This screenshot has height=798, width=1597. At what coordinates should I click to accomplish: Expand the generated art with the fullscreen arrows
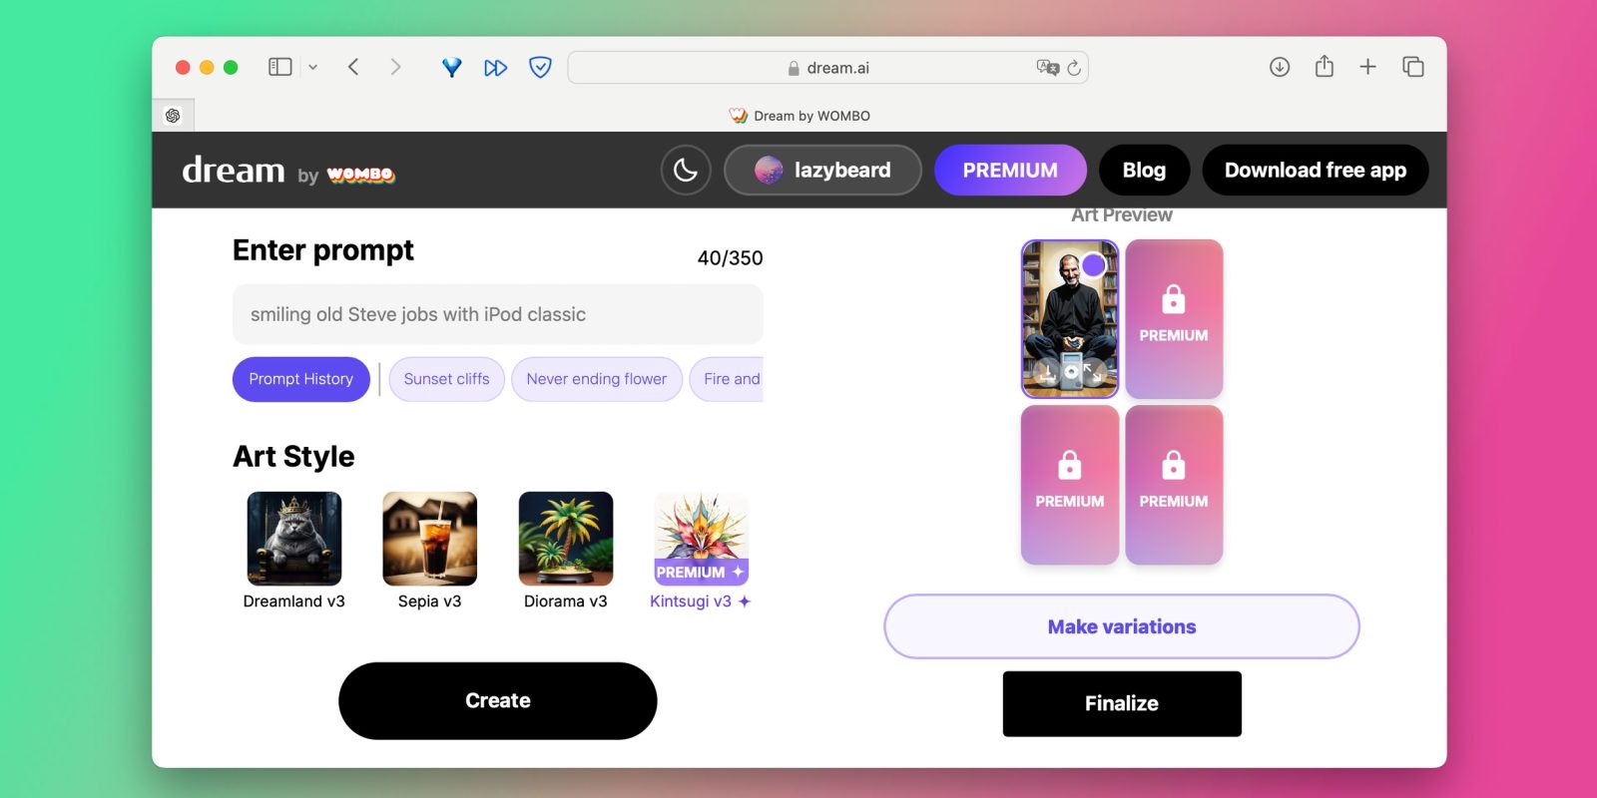(x=1094, y=373)
